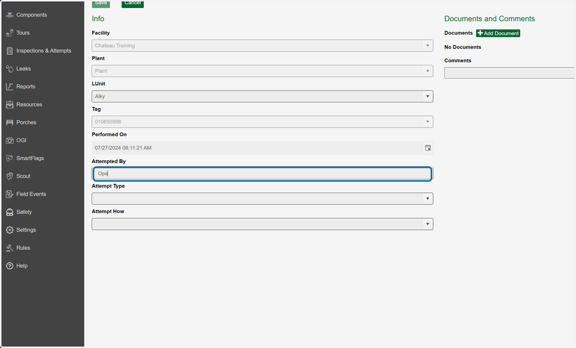Open Porches menu entry

tap(26, 123)
